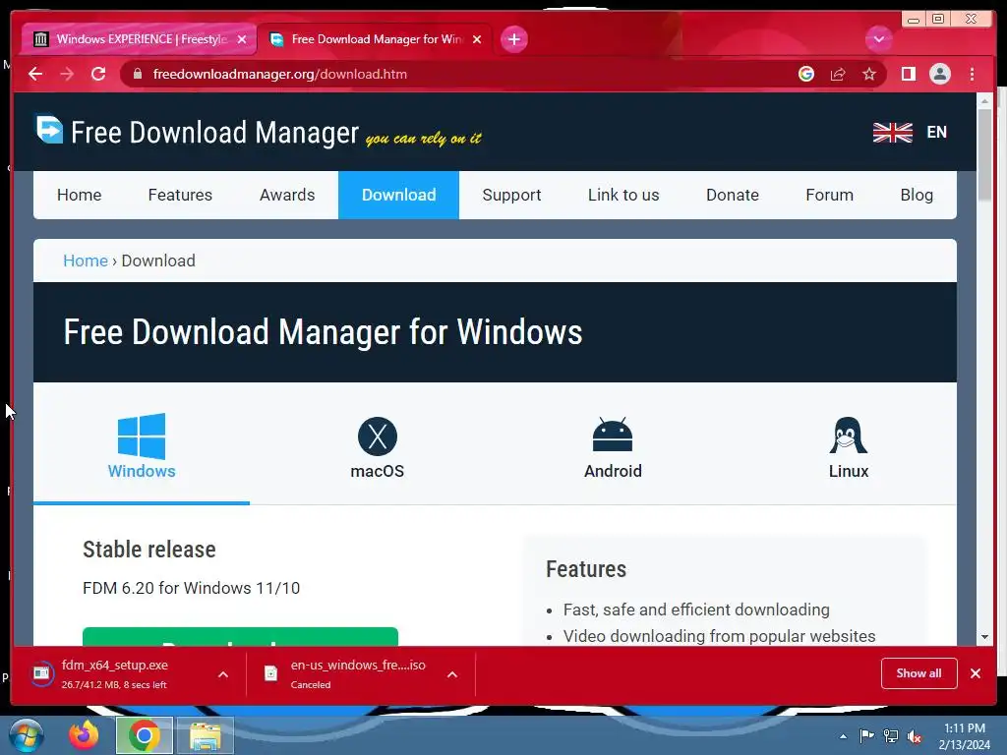
Task: Open the Link to us navigation item
Action: pyautogui.click(x=623, y=195)
